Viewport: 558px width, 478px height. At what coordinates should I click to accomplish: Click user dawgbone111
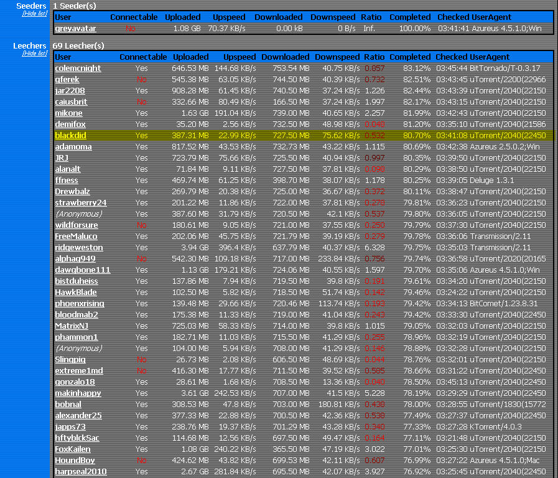coord(83,270)
